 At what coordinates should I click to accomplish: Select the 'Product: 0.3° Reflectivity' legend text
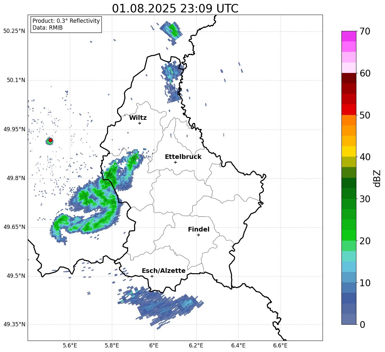[x=66, y=21]
